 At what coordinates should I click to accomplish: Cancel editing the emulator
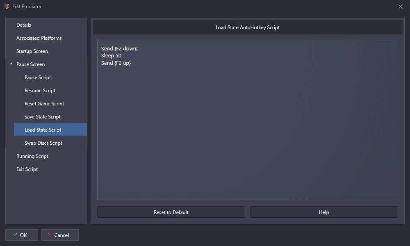[60, 235]
